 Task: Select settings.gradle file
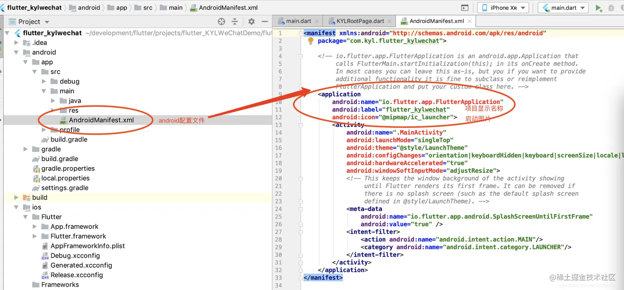click(x=60, y=188)
